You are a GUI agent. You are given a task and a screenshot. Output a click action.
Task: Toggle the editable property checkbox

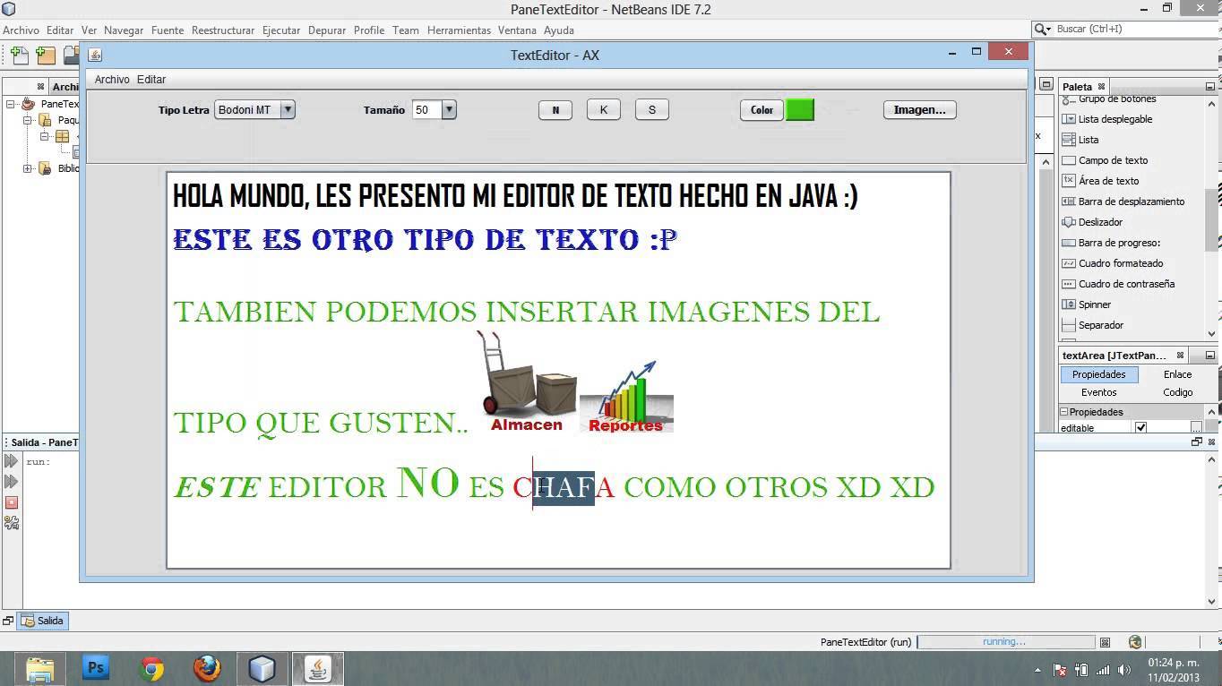coord(1140,428)
